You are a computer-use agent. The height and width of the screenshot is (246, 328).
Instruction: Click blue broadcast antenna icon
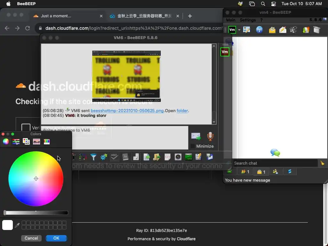click(259, 30)
